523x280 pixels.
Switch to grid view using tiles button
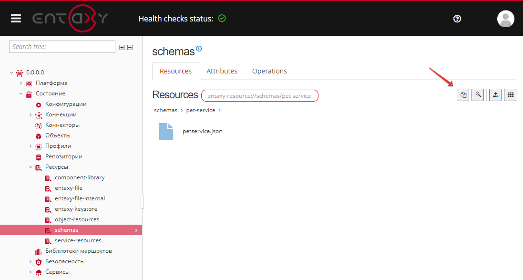click(x=511, y=95)
